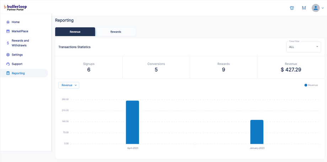Image resolution: width=327 pixels, height=162 pixels.
Task: Click the 0.00 y-axis label
Action: coord(66,144)
